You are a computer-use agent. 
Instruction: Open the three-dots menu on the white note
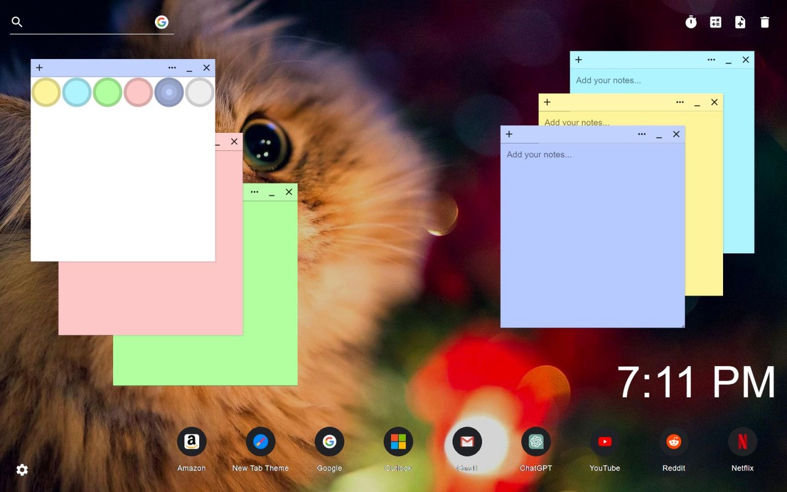[172, 68]
